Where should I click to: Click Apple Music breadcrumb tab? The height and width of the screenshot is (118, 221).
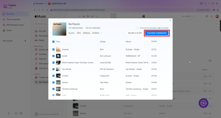[57, 4]
